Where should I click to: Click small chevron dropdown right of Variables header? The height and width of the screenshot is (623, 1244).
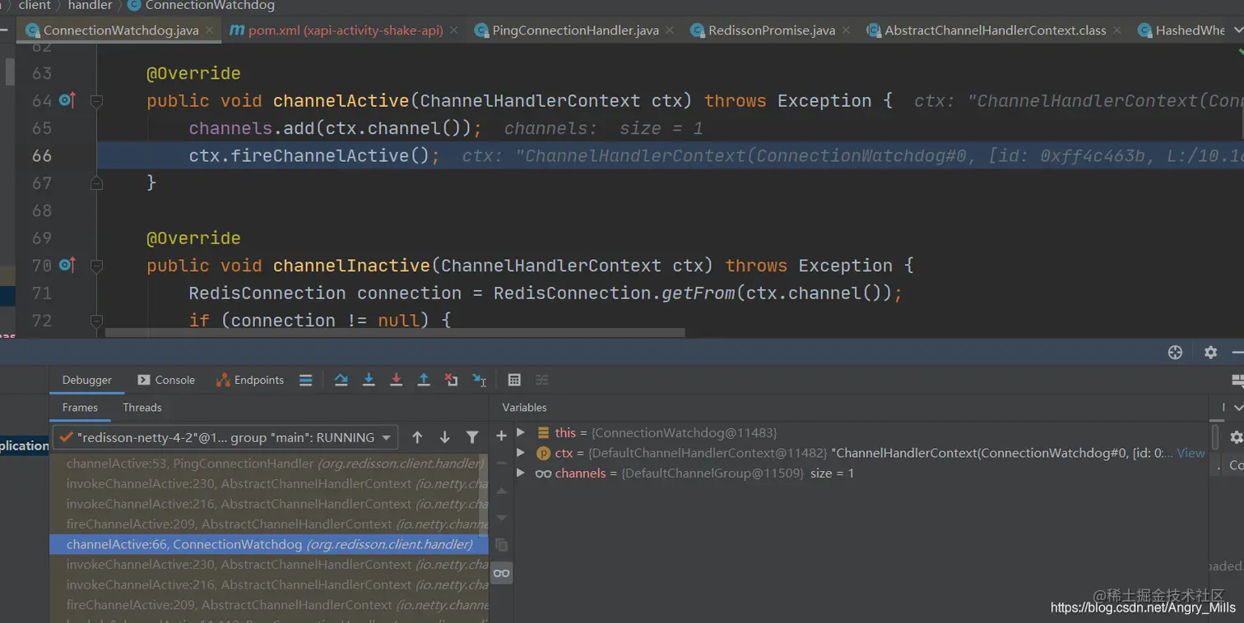[x=1237, y=408]
